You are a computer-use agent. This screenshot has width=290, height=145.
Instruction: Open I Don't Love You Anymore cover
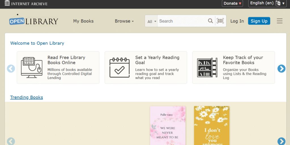click(212, 125)
